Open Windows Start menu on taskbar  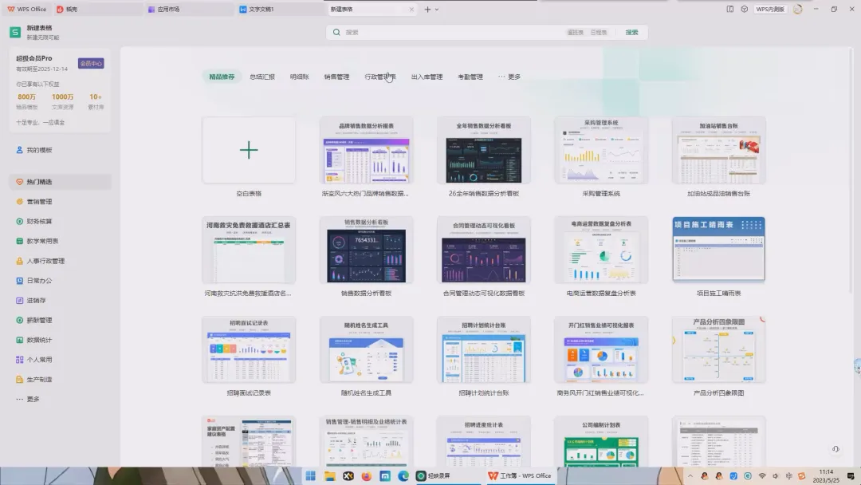click(311, 475)
